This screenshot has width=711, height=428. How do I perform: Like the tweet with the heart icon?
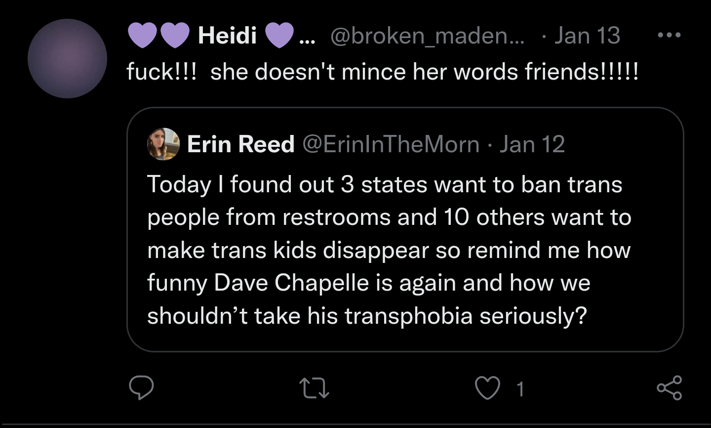point(487,388)
